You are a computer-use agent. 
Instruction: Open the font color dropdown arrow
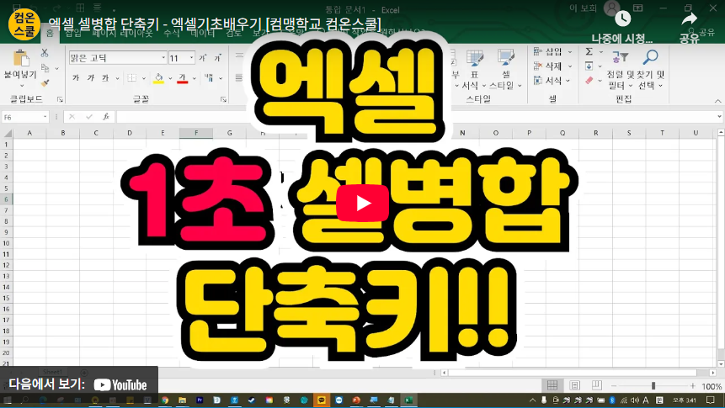coord(195,78)
